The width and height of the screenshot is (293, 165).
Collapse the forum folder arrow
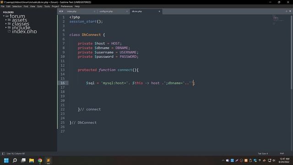4,16
